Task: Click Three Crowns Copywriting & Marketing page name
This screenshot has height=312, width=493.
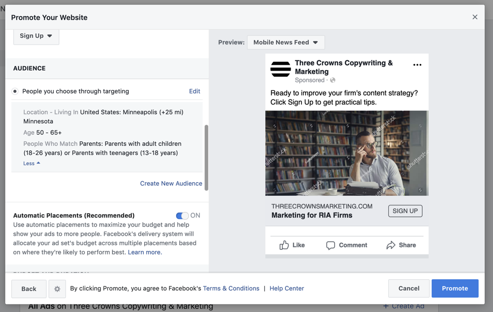Action: (x=344, y=67)
